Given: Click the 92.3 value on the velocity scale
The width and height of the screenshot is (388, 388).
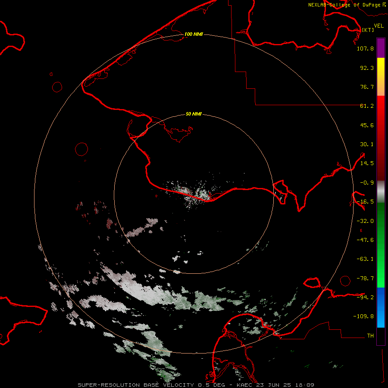Looking at the screenshot, I should pyautogui.click(x=367, y=68).
